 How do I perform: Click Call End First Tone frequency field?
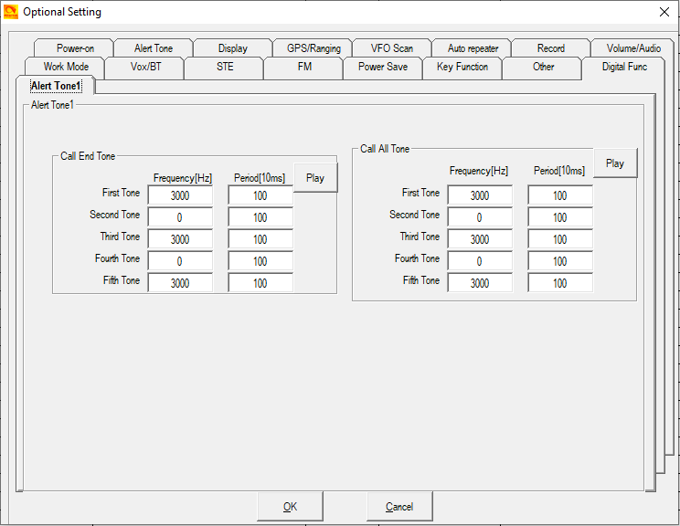180,195
